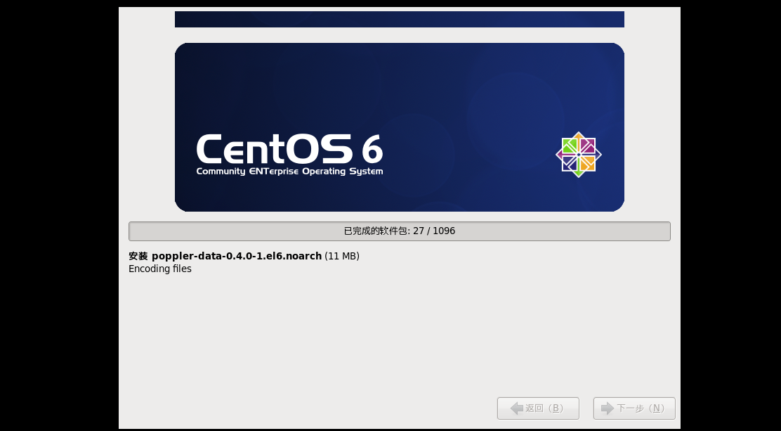
Task: Click the left arrow icon on 返回 button
Action: (516, 408)
